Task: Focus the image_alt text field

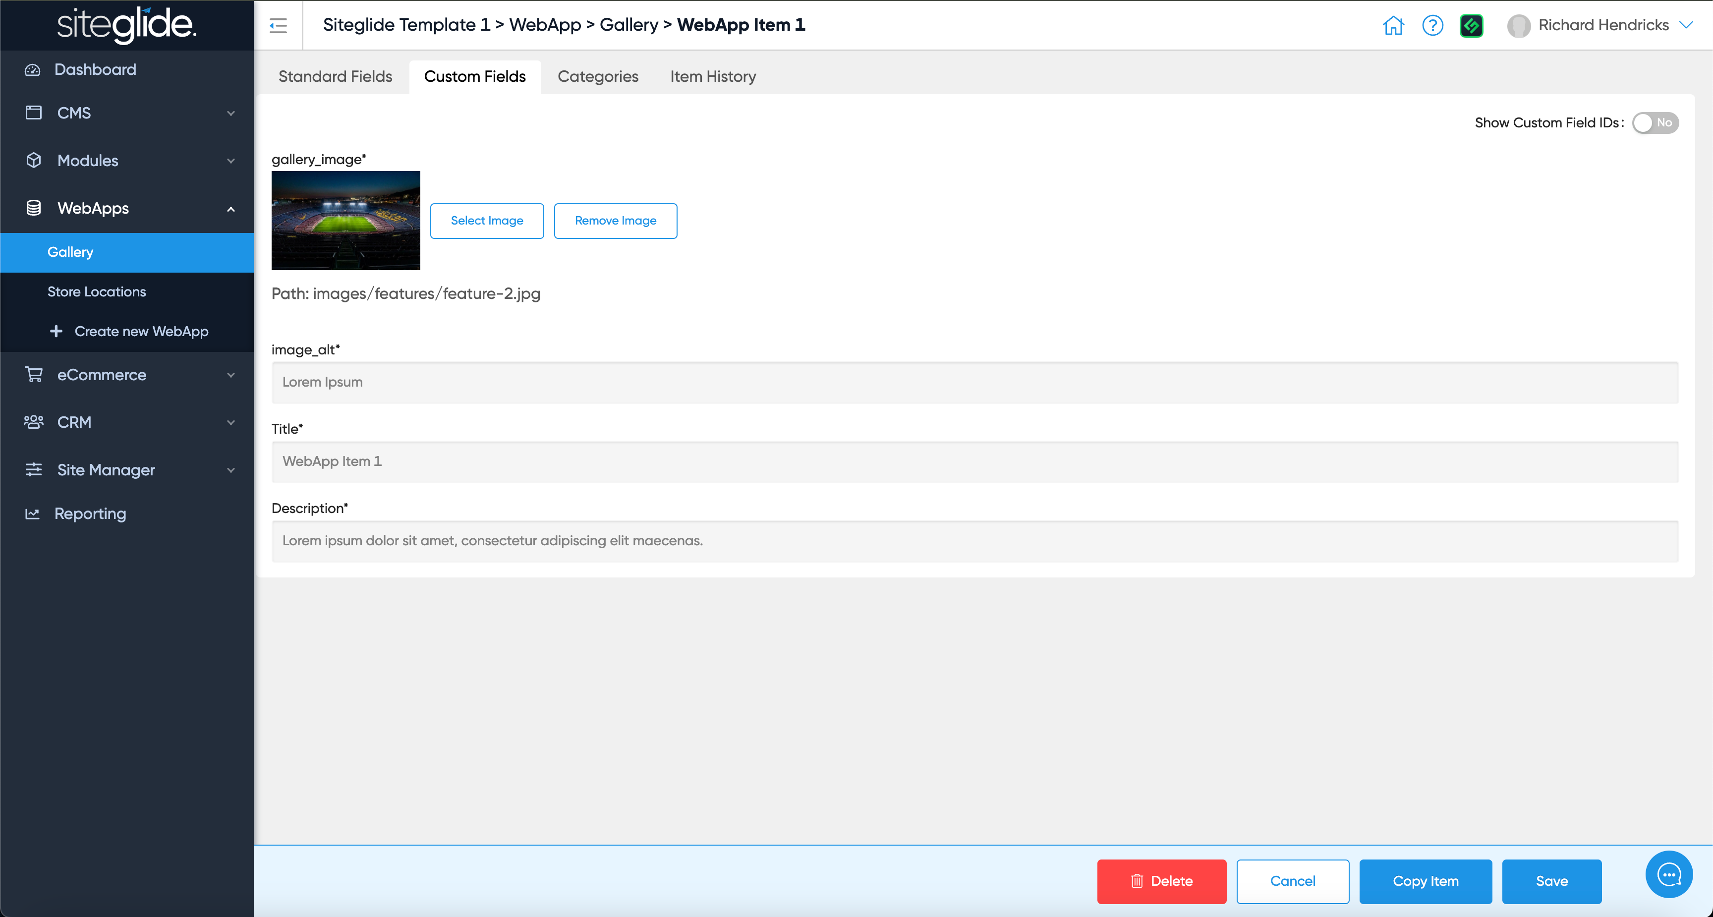Action: [974, 382]
